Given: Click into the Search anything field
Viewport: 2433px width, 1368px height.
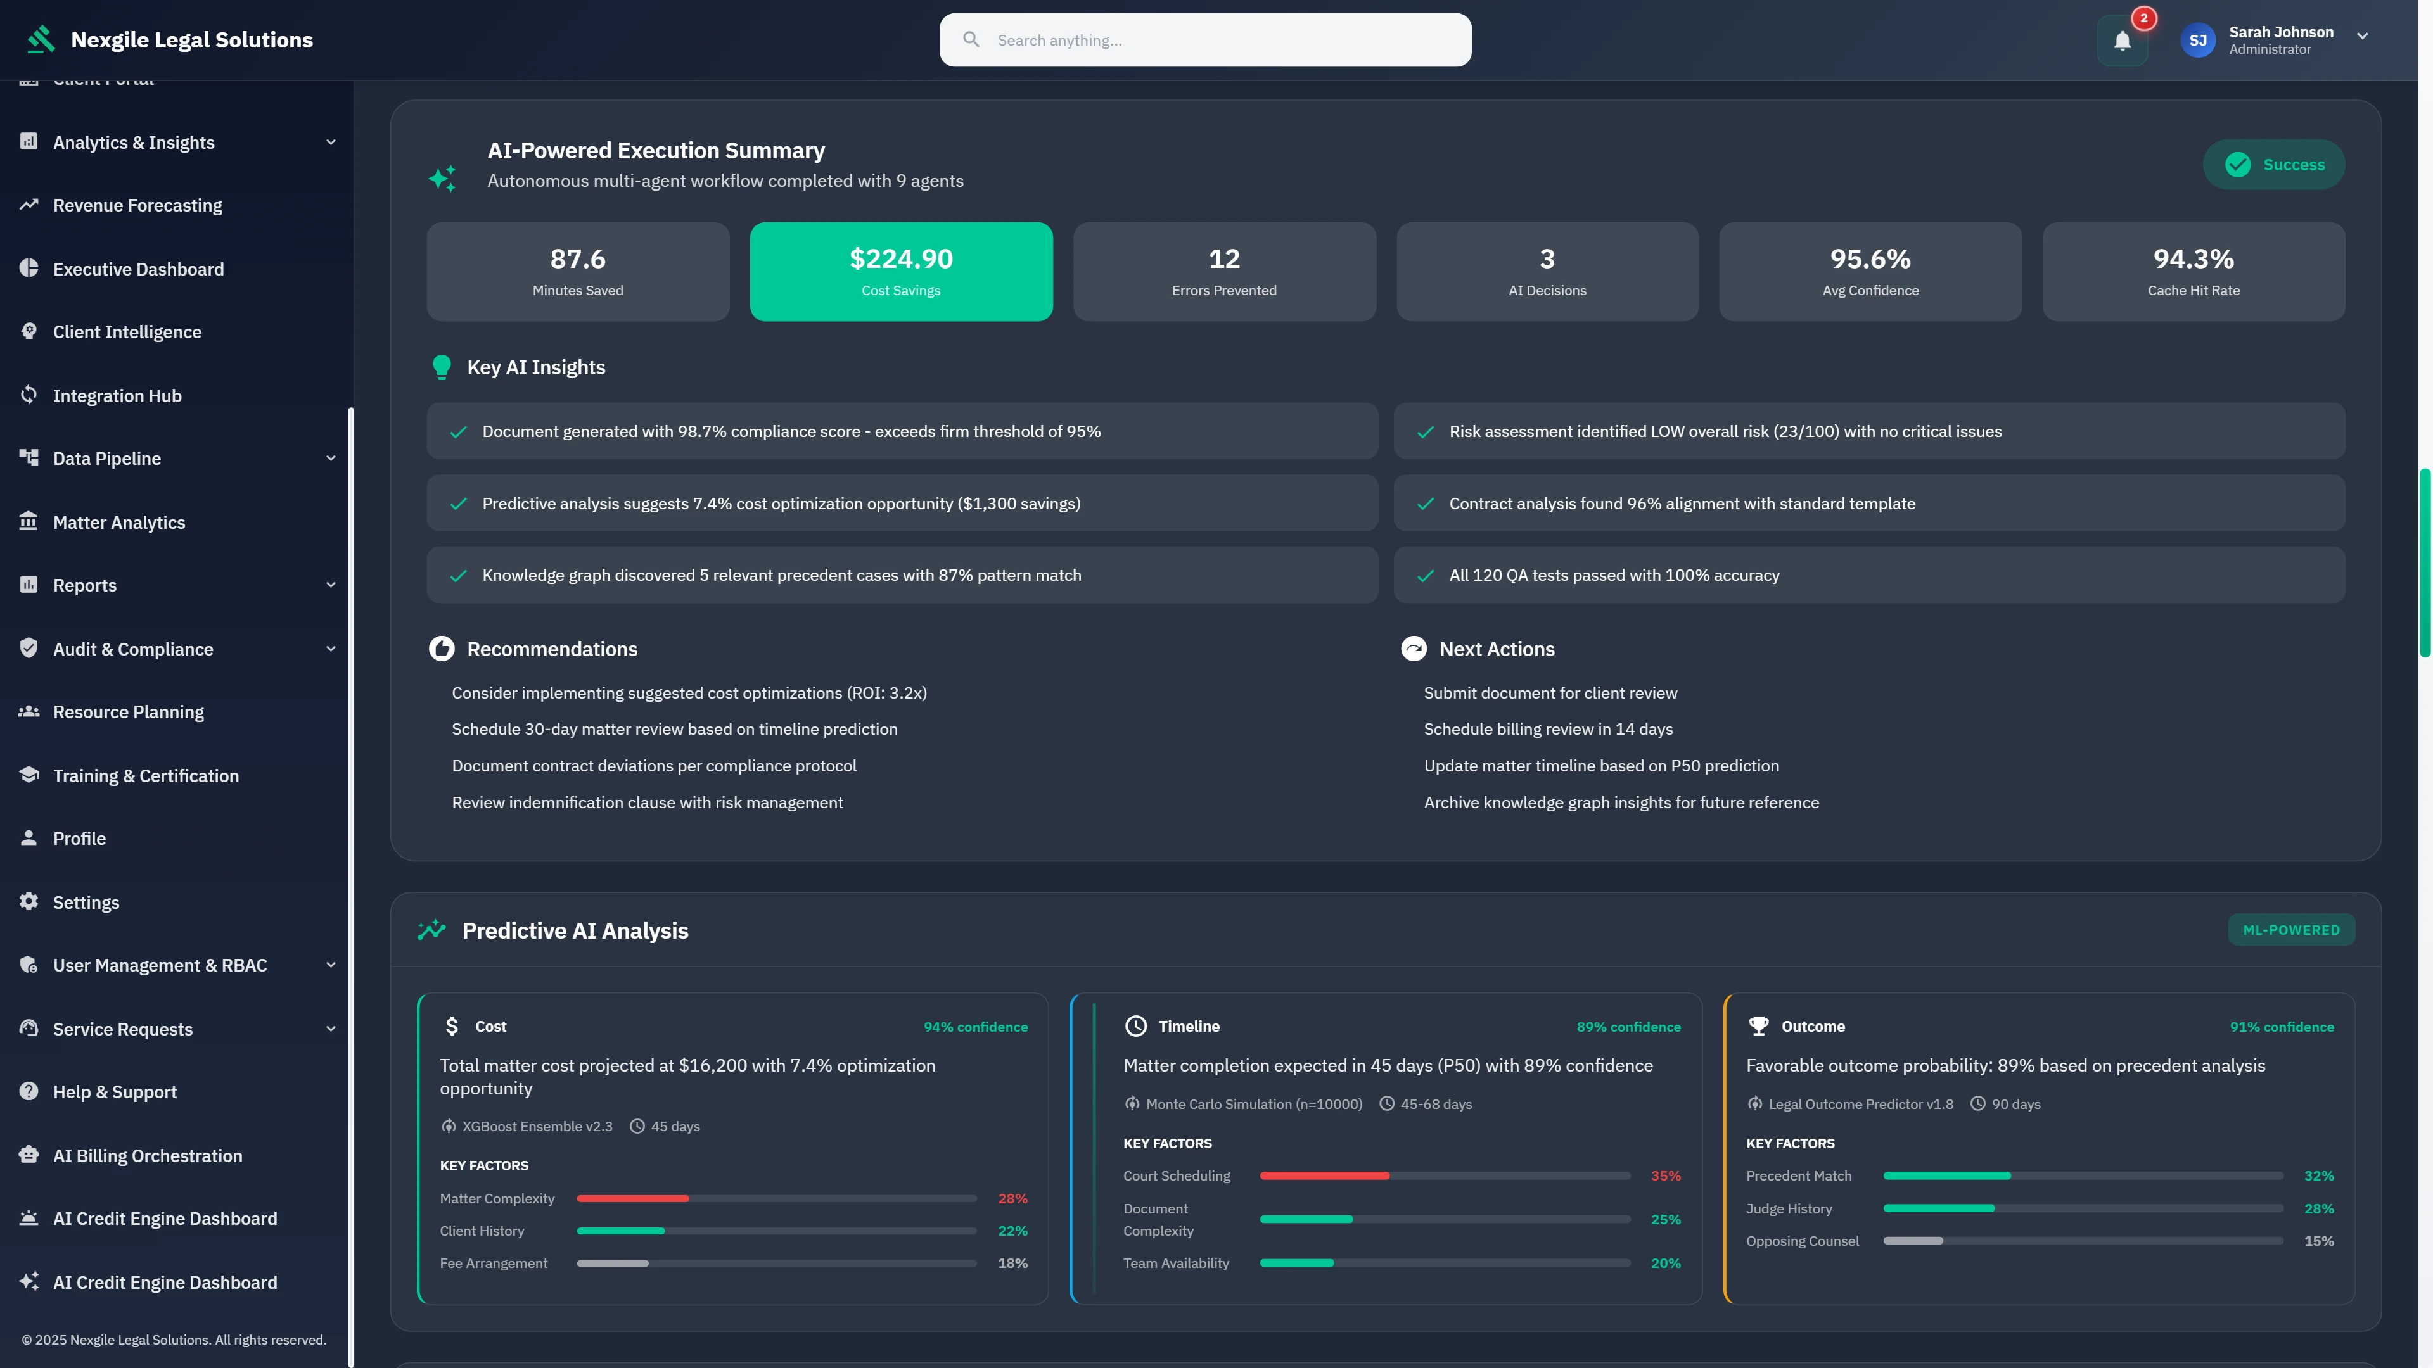Looking at the screenshot, I should pos(1204,40).
